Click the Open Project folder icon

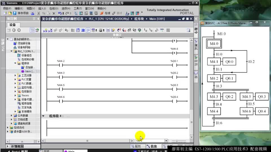10,13
